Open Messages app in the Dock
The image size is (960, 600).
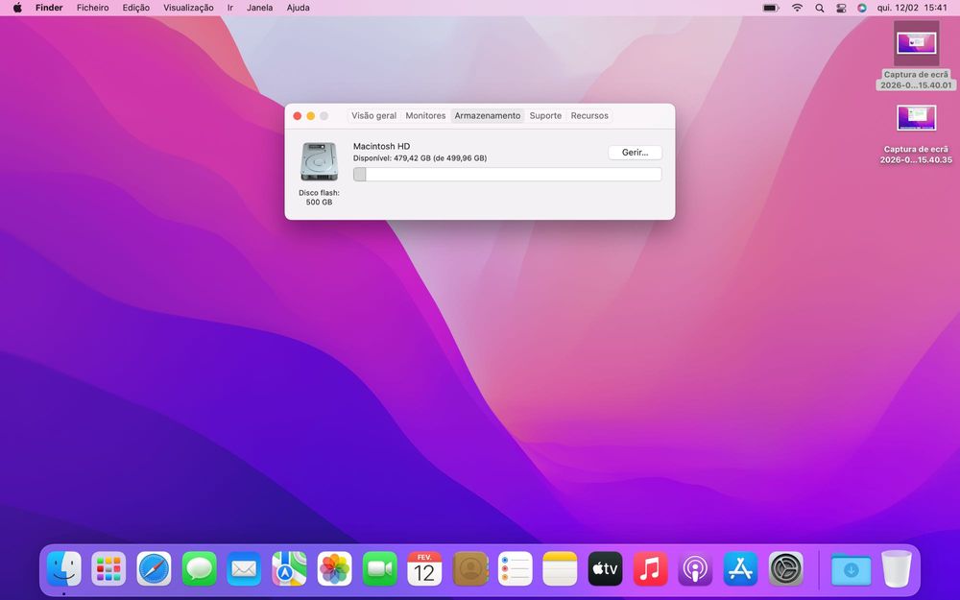click(x=199, y=568)
